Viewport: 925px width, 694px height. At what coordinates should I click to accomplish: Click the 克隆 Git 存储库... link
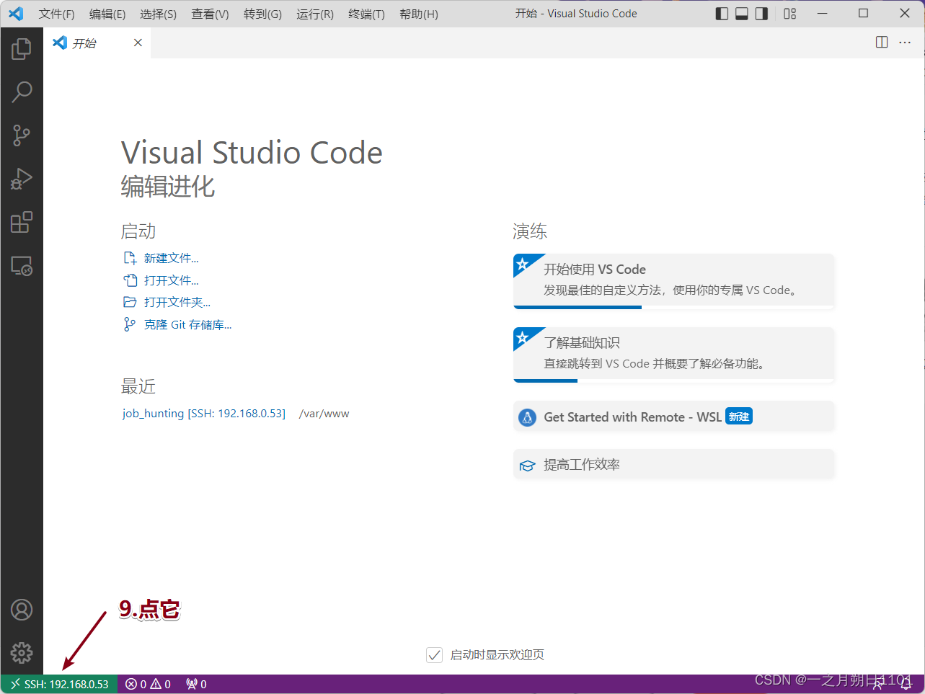point(187,324)
